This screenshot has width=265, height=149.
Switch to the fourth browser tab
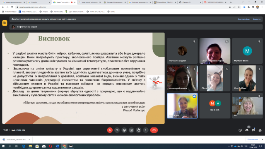pos(89,2)
